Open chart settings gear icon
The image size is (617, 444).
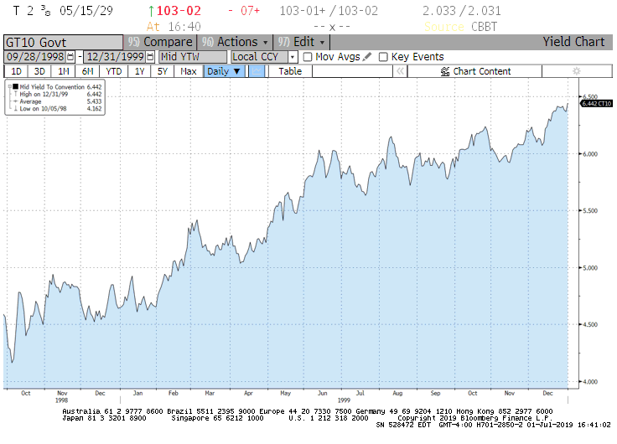(576, 71)
